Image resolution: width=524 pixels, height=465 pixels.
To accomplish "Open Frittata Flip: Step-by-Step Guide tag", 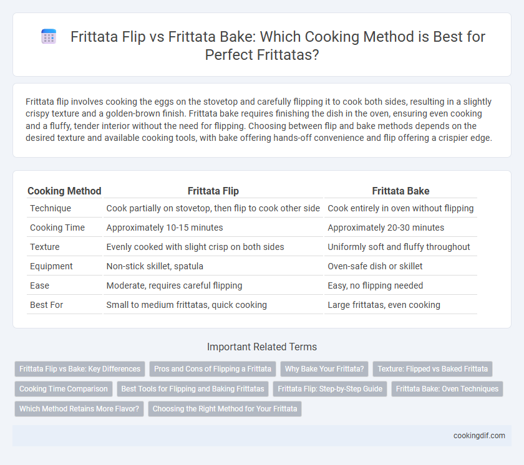I will tap(330, 389).
